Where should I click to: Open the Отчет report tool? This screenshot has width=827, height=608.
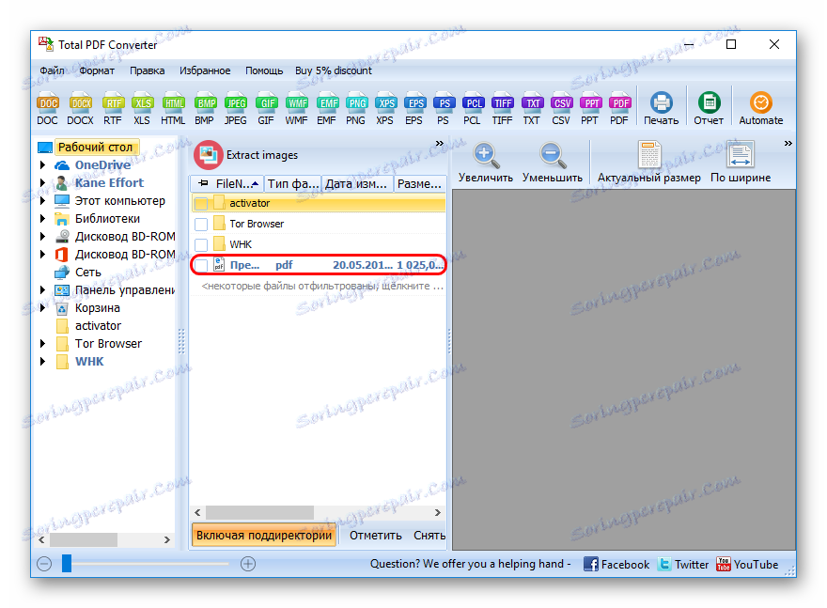709,109
